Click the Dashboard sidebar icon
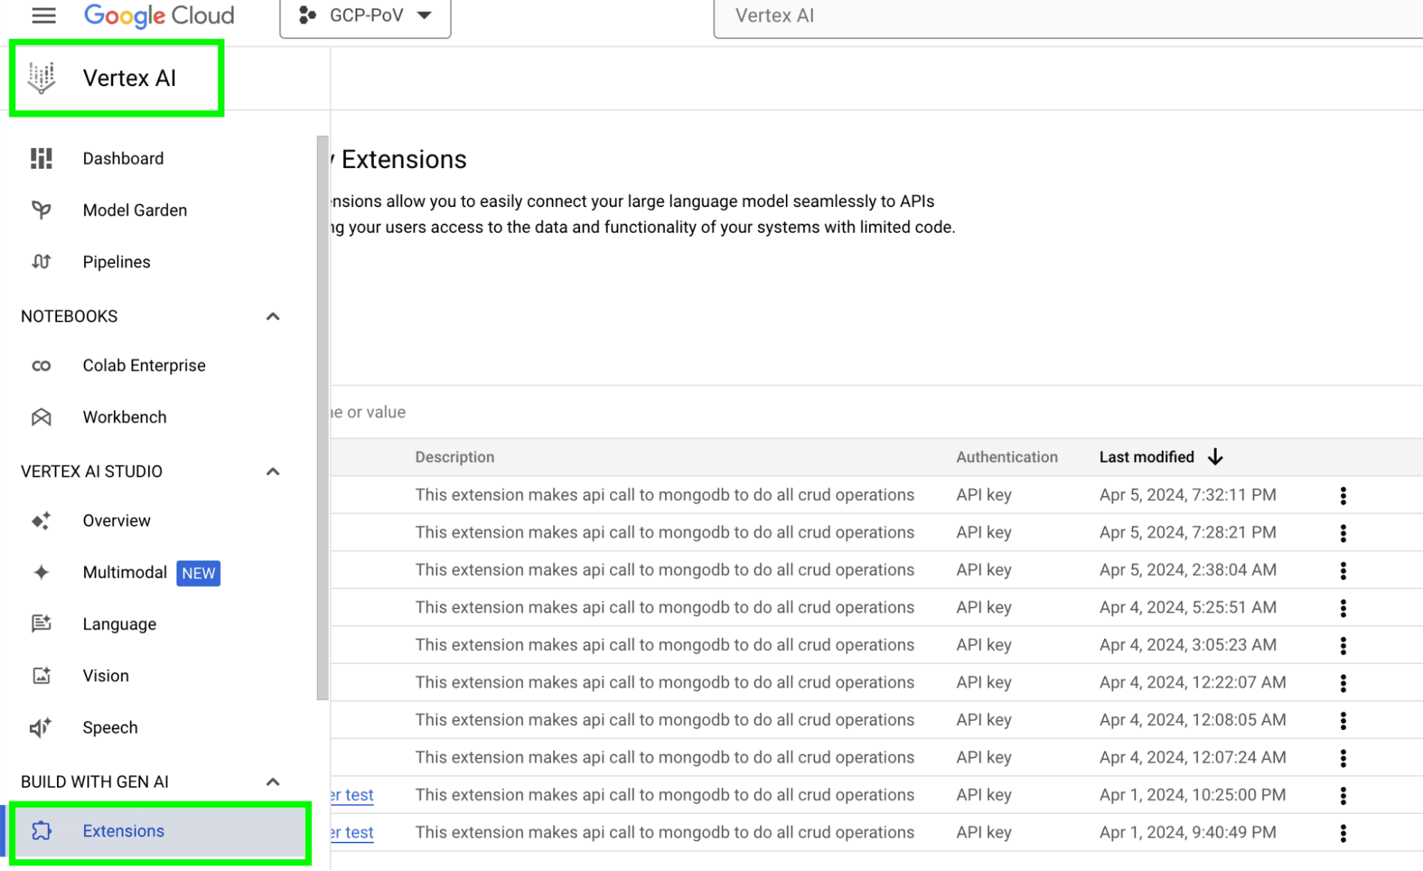 [41, 158]
